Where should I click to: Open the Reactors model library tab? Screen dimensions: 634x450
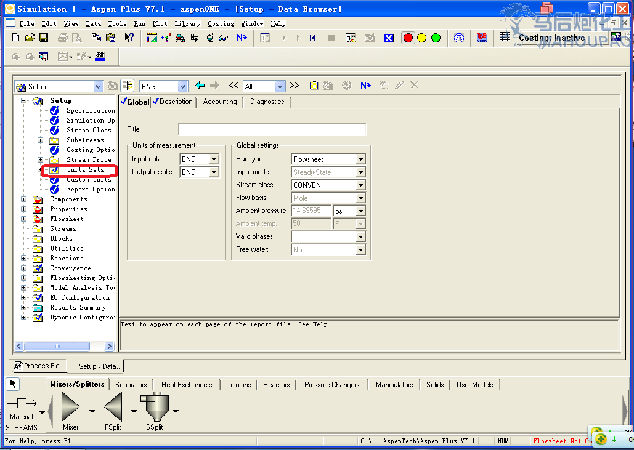click(277, 385)
